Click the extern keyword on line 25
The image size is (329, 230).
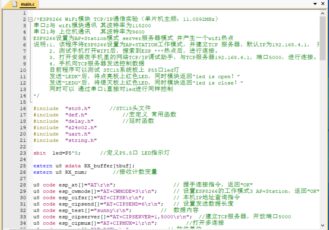pyautogui.click(x=43, y=166)
